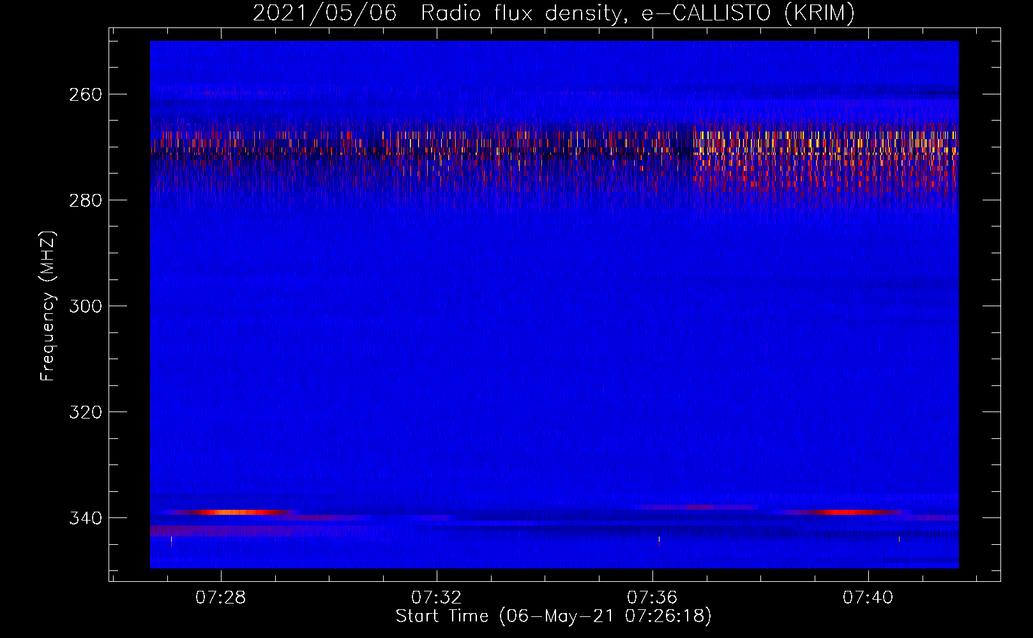
Task: Click the 07:28 time tick label
Action: click(221, 598)
